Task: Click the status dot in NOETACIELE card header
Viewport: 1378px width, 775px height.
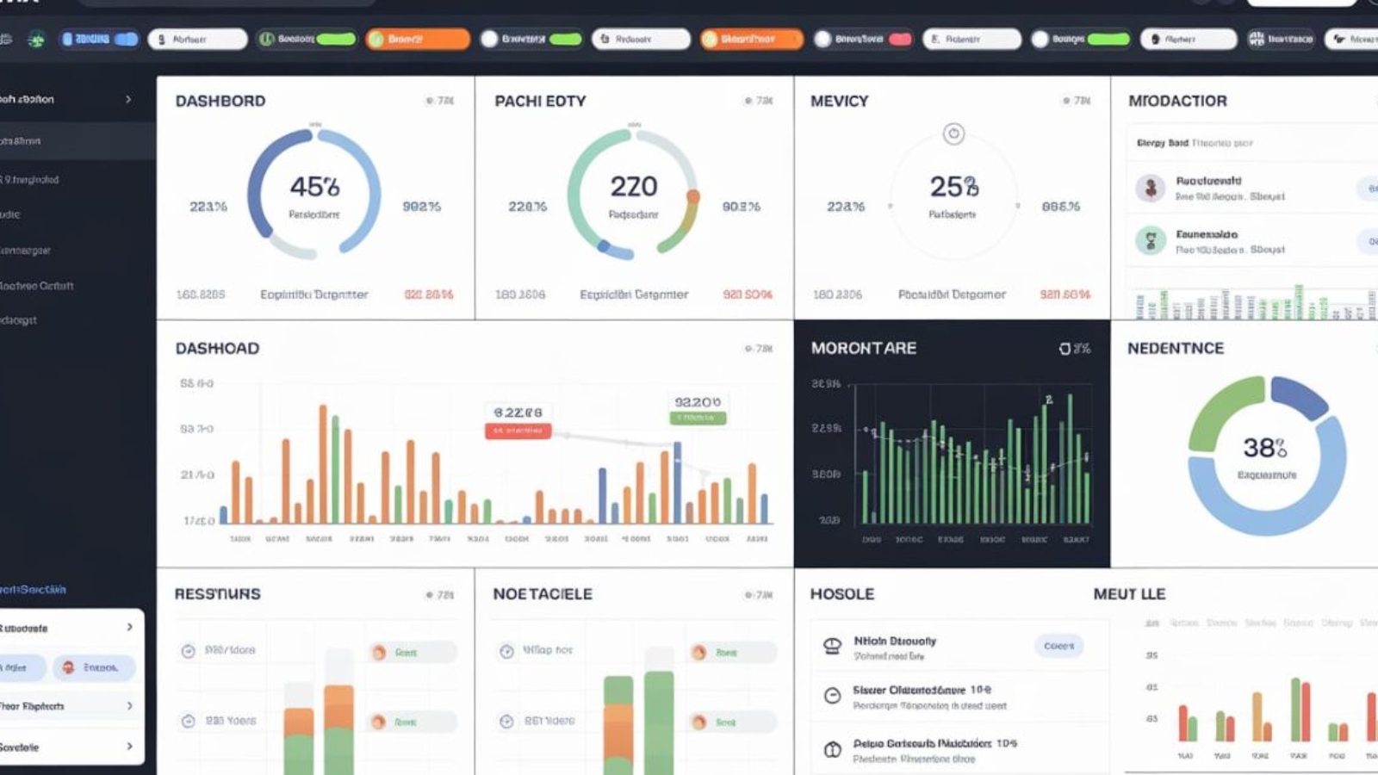Action: pyautogui.click(x=748, y=595)
